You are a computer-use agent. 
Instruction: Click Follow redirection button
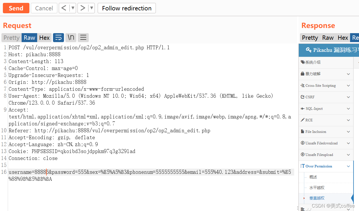pyautogui.click(x=127, y=8)
